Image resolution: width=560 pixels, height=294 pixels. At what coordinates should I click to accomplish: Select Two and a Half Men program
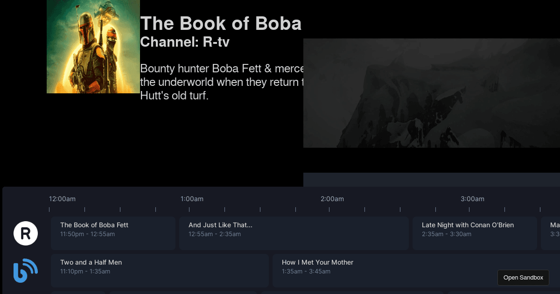(160, 270)
